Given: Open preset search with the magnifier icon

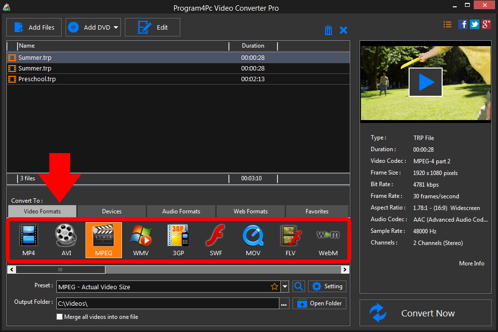Looking at the screenshot, I should (x=298, y=286).
